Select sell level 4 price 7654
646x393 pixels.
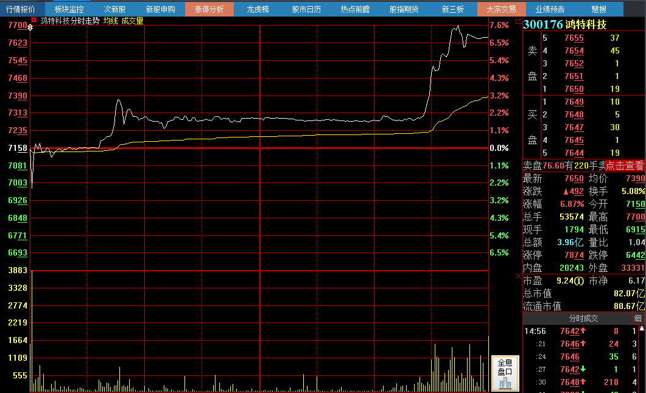(574, 50)
